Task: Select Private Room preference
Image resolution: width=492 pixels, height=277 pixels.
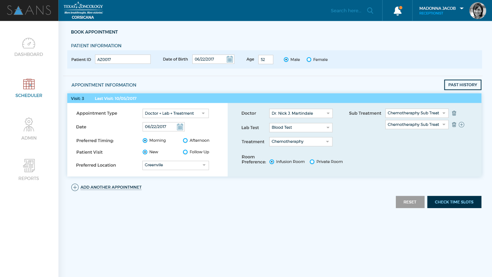Action: (x=312, y=162)
